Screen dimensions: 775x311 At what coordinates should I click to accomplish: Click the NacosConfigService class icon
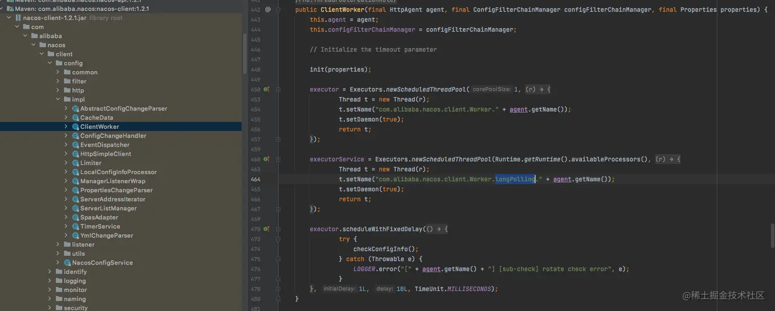67,262
